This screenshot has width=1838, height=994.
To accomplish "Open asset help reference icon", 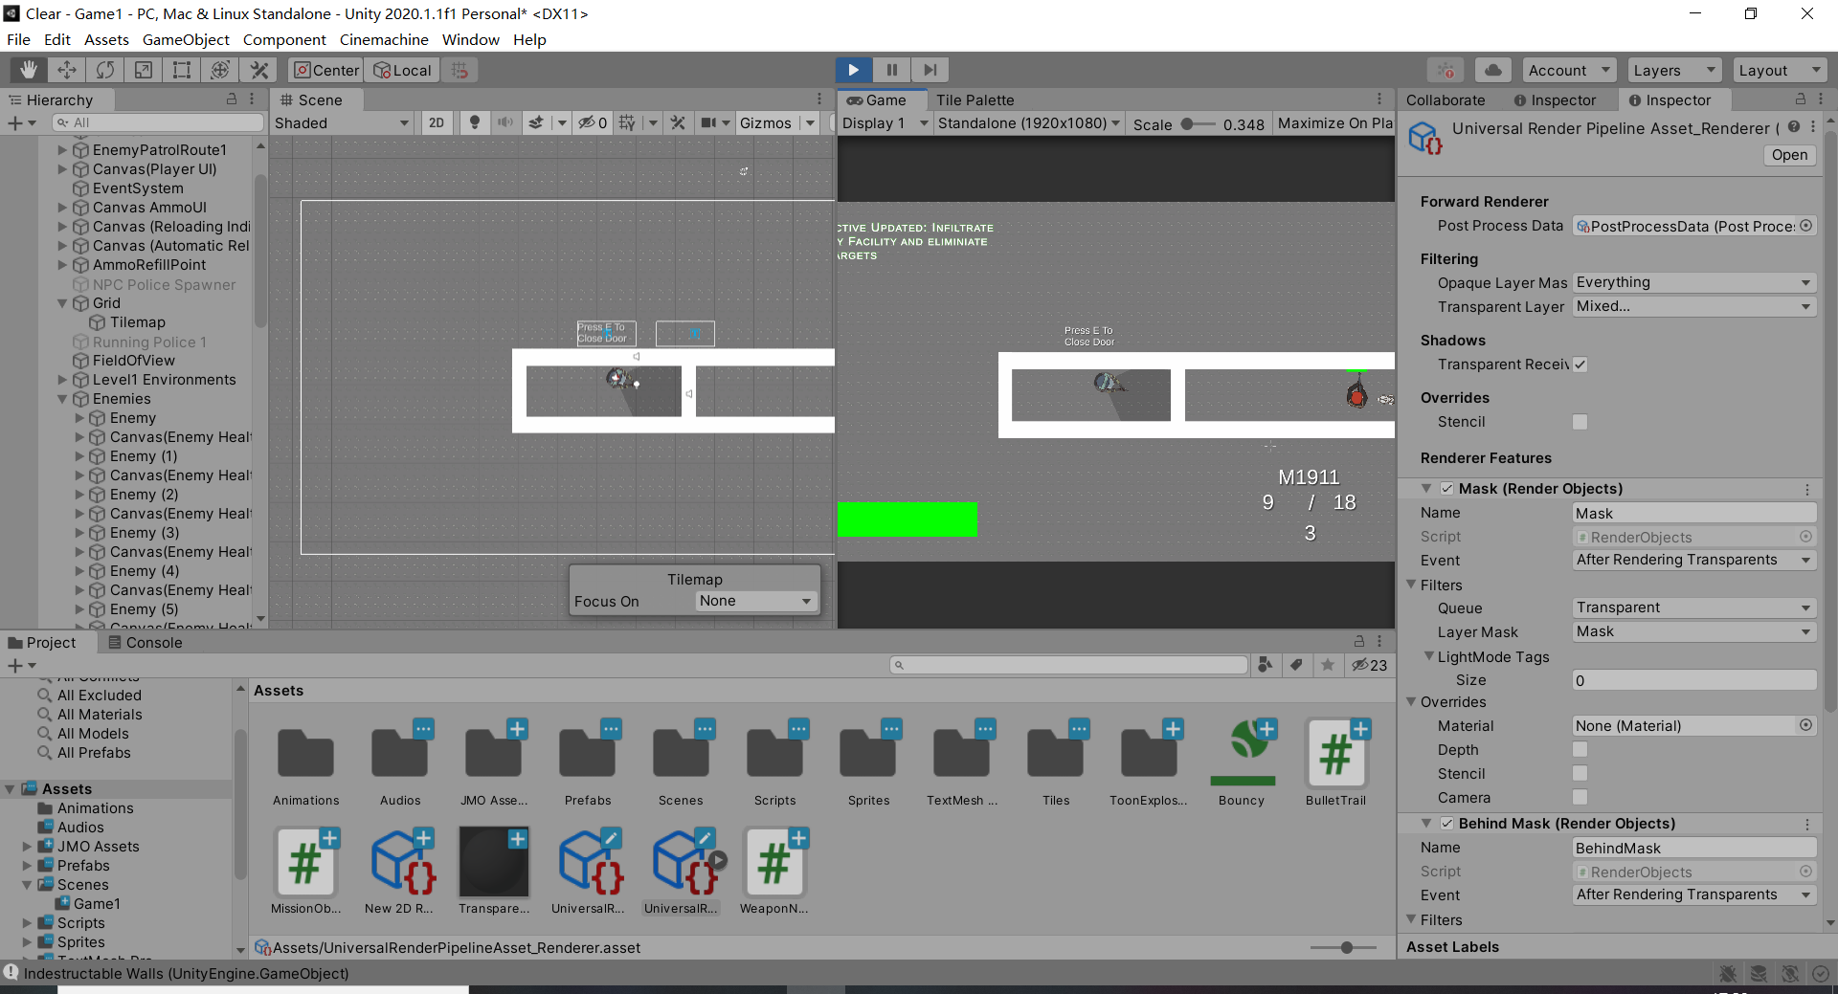I will coord(1794,127).
